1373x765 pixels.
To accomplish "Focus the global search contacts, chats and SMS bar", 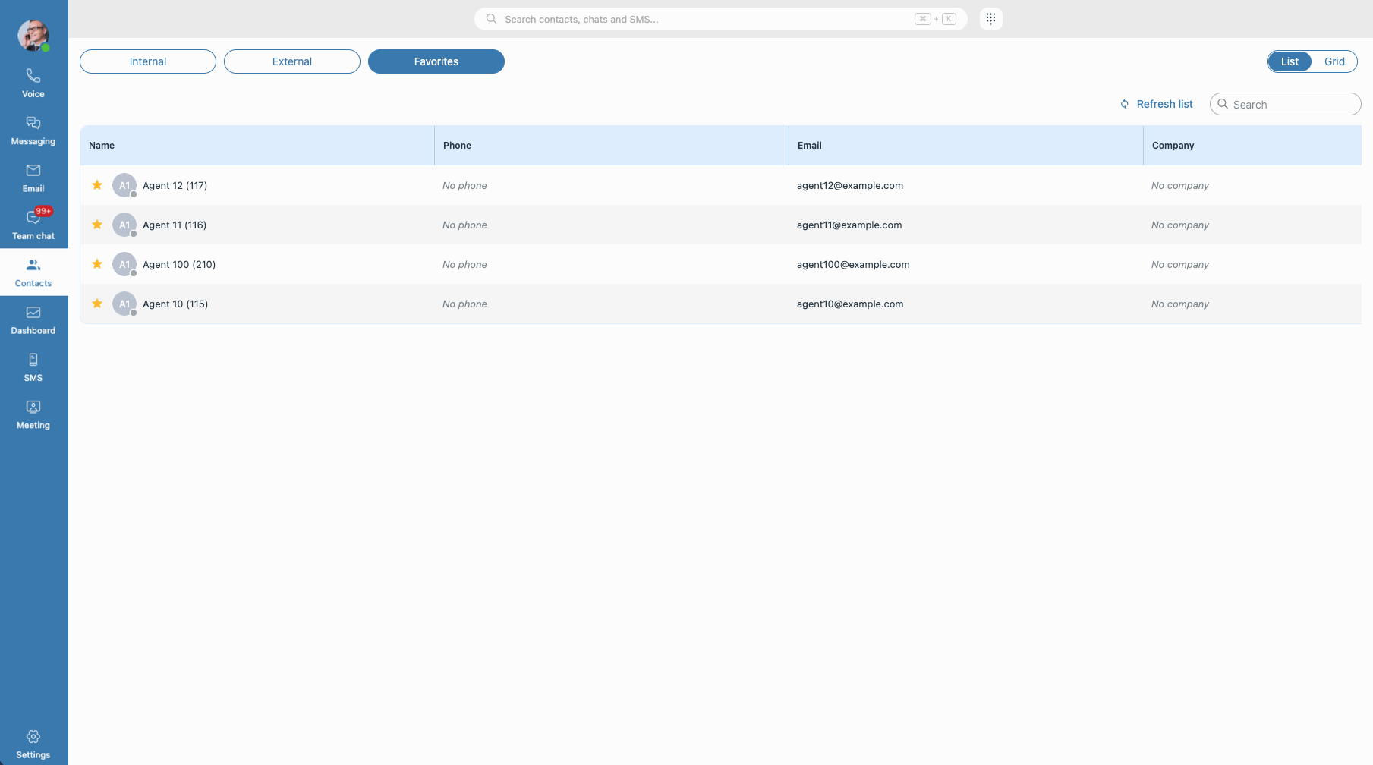I will pyautogui.click(x=720, y=19).
